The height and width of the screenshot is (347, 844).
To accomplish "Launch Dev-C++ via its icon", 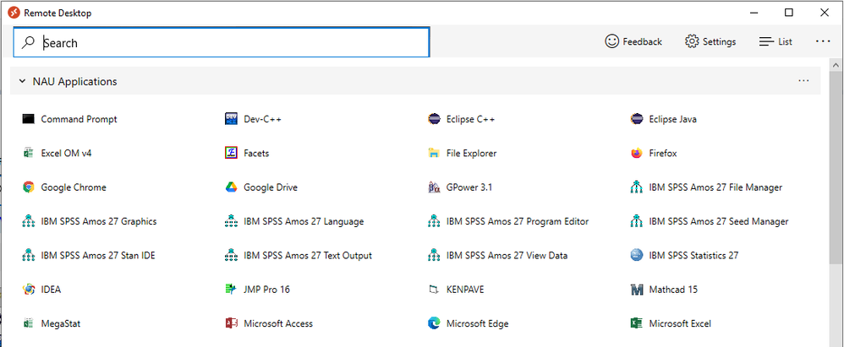I will click(x=231, y=119).
